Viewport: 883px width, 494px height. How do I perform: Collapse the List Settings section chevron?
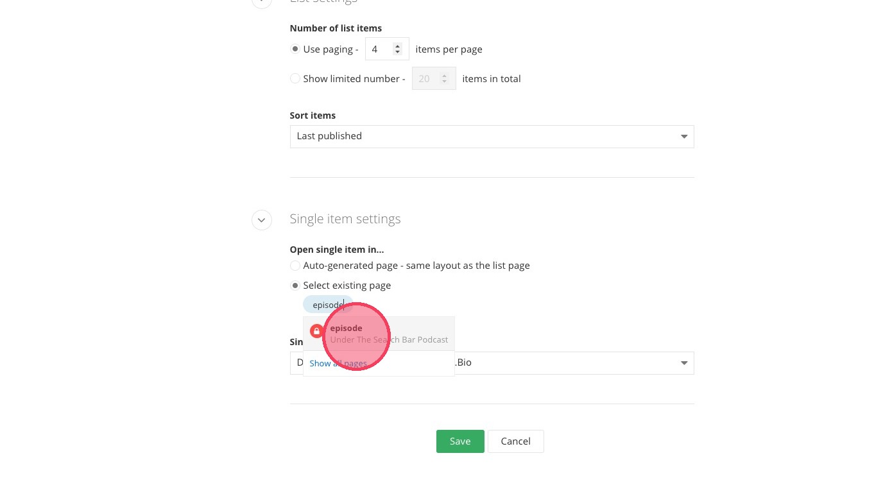[261, 2]
